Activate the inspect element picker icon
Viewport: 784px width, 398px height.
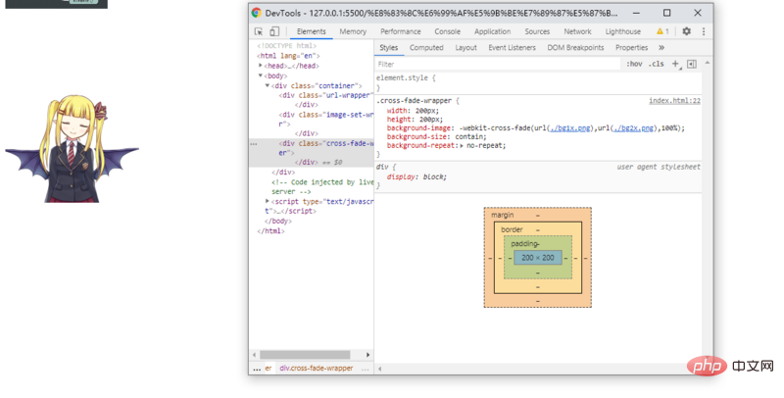(x=259, y=31)
